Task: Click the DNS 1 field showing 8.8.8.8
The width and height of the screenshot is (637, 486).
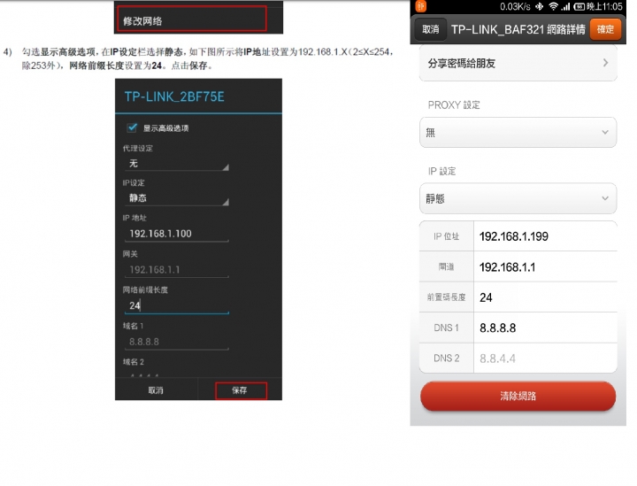Action: pos(545,328)
